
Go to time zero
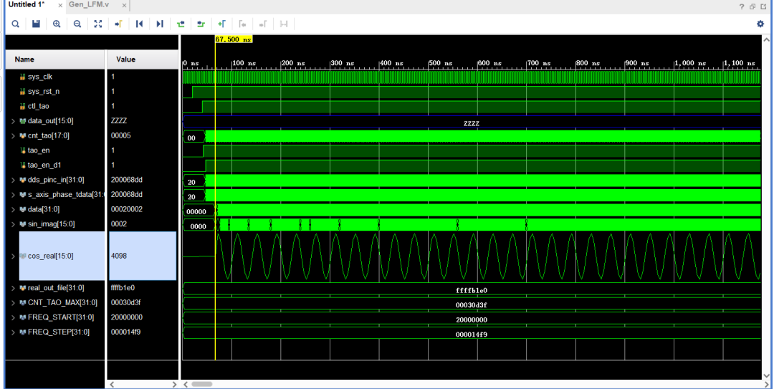point(139,24)
